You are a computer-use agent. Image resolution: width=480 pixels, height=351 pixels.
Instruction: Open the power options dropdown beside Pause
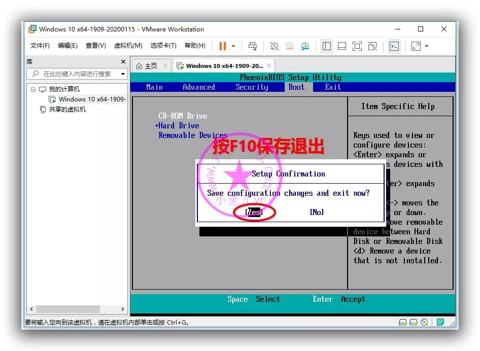tap(233, 46)
